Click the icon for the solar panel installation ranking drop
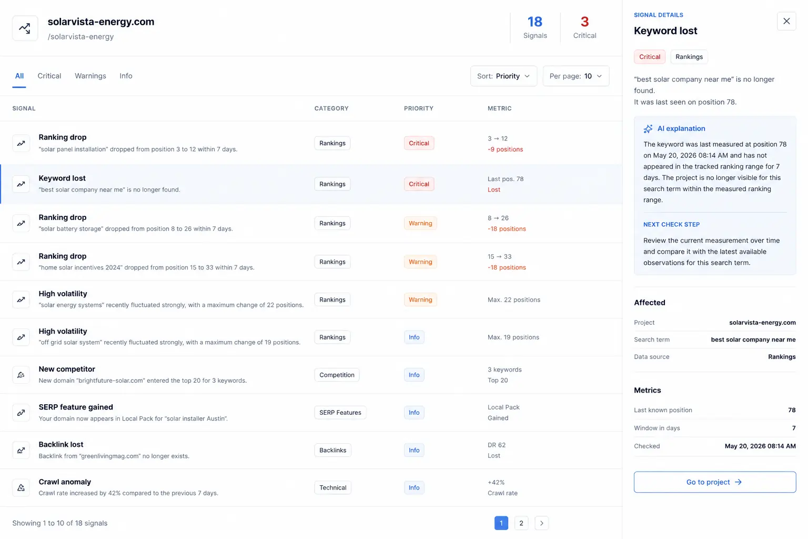This screenshot has height=539, width=808. (x=21, y=143)
